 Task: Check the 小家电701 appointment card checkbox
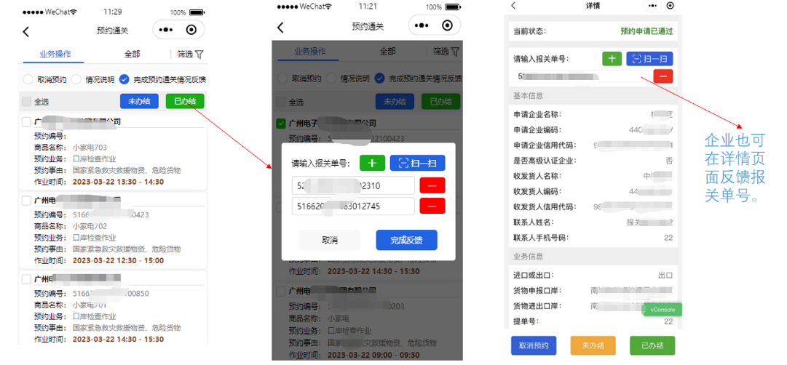coord(27,278)
